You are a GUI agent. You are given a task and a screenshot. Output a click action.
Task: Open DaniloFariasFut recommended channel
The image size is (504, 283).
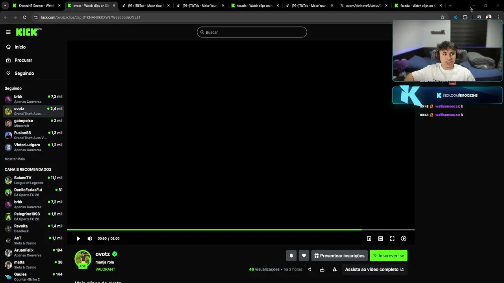(x=34, y=192)
